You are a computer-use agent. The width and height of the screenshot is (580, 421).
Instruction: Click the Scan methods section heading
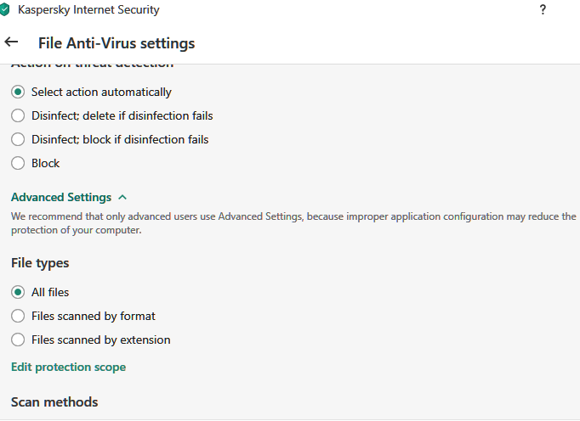[x=54, y=401]
